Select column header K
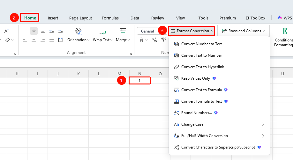The image size is (293, 160). coord(79,74)
